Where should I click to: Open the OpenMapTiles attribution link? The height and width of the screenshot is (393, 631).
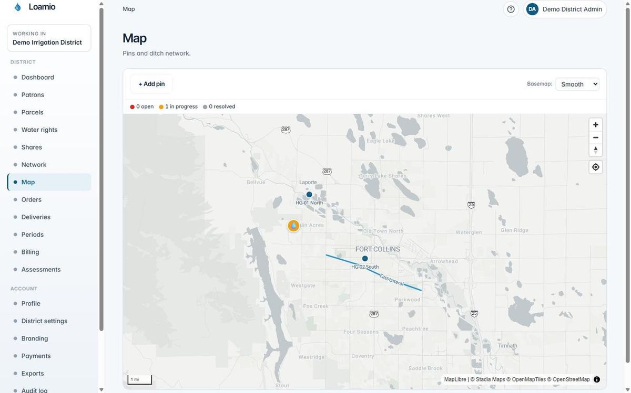click(526, 379)
